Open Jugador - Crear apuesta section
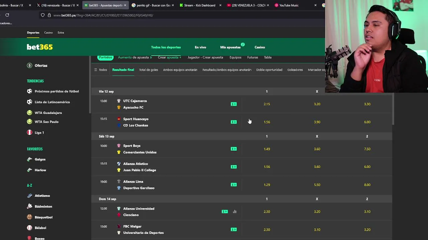This screenshot has height=240, width=428. pos(205,57)
